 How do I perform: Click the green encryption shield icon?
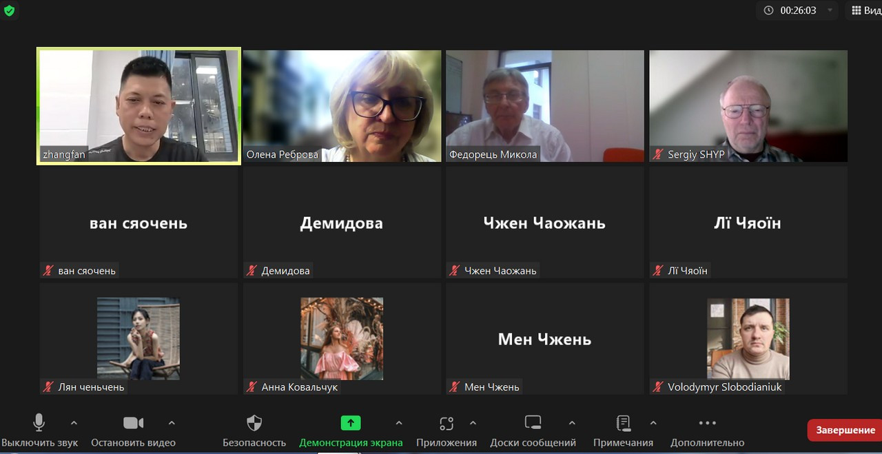9,10
